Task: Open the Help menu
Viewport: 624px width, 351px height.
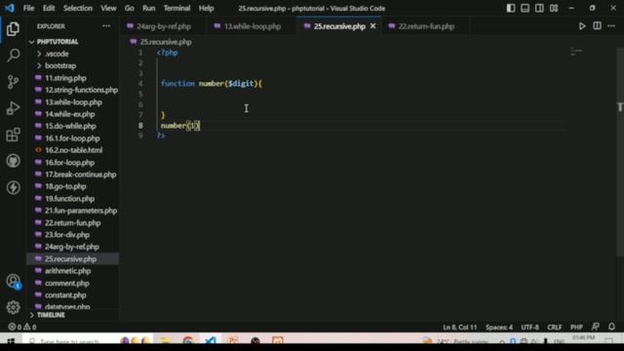Action: point(206,9)
